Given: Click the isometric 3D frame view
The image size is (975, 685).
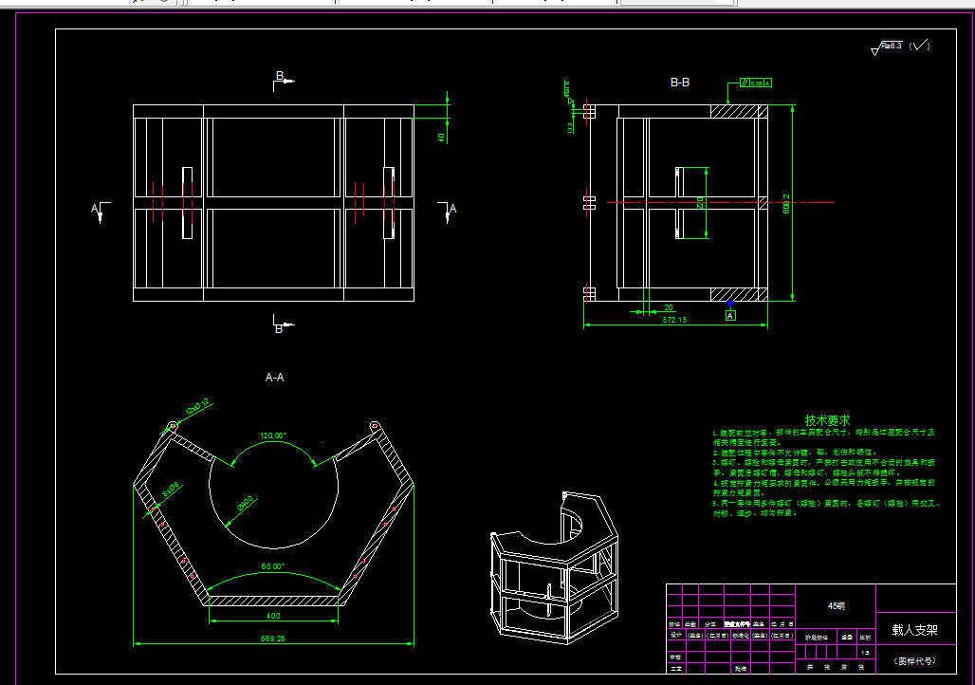Looking at the screenshot, I should pyautogui.click(x=554, y=566).
